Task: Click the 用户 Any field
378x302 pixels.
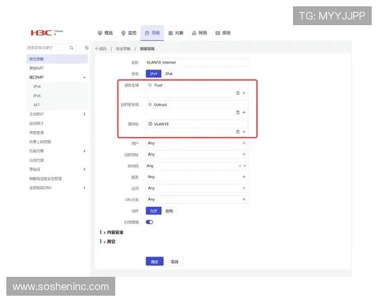Action: 197,143
